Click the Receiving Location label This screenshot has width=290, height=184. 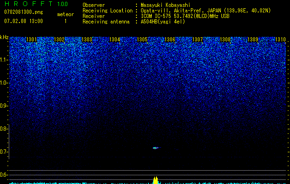(x=107, y=11)
